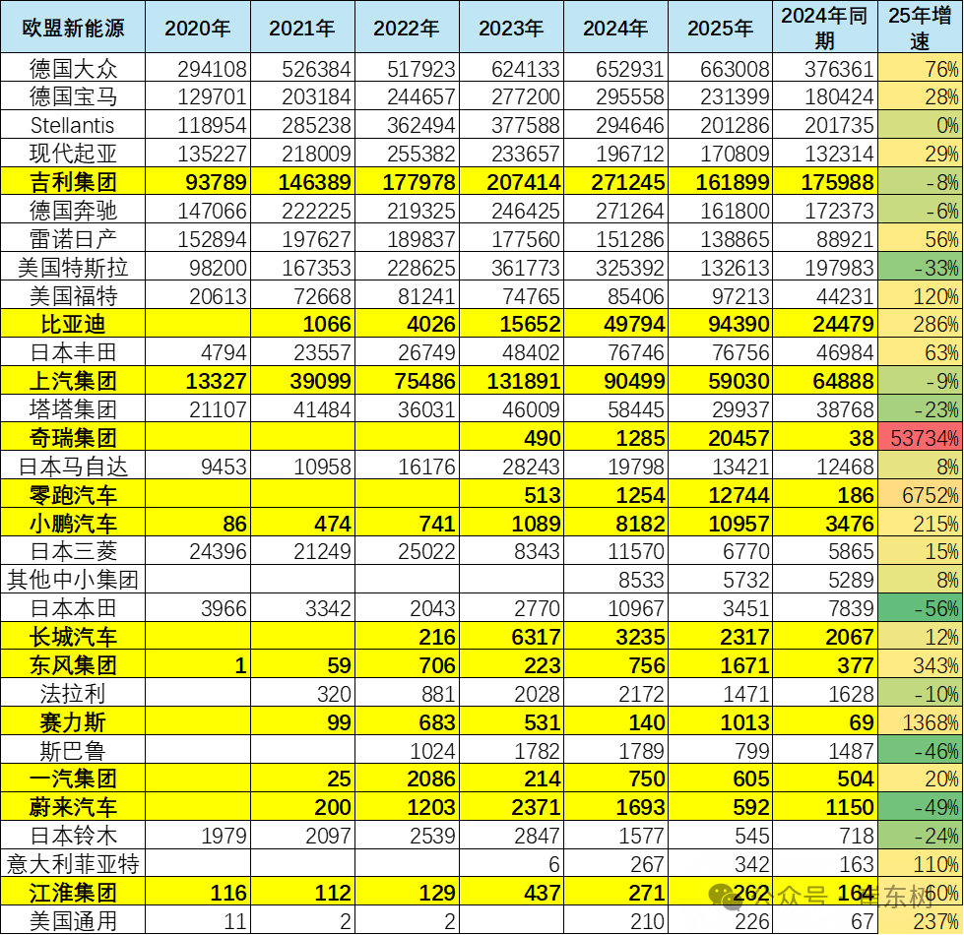Click the highlighted 吉利集团 row label
Screen dimensions: 964x935
coord(73,182)
